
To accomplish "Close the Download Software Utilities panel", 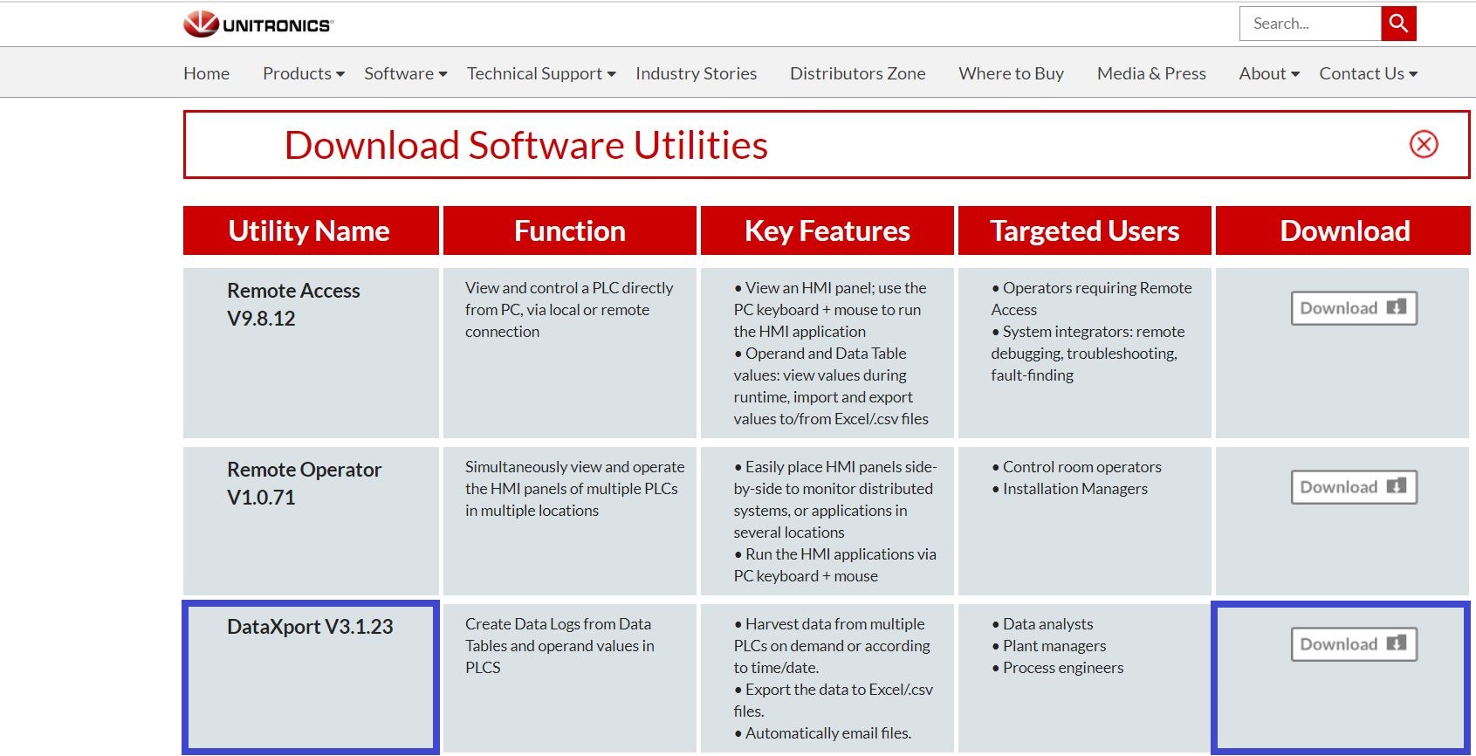I will pyautogui.click(x=1424, y=144).
